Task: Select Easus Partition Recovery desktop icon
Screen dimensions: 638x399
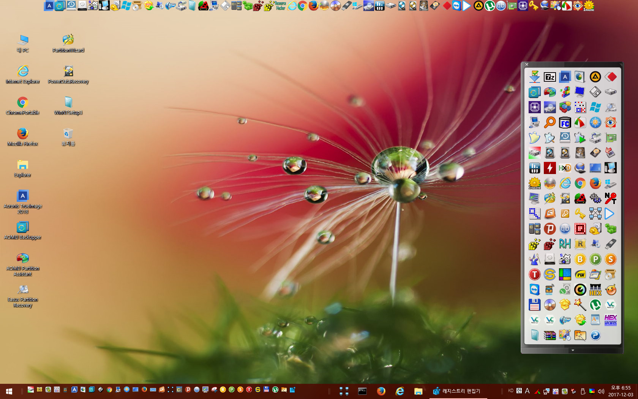Action: point(23,295)
